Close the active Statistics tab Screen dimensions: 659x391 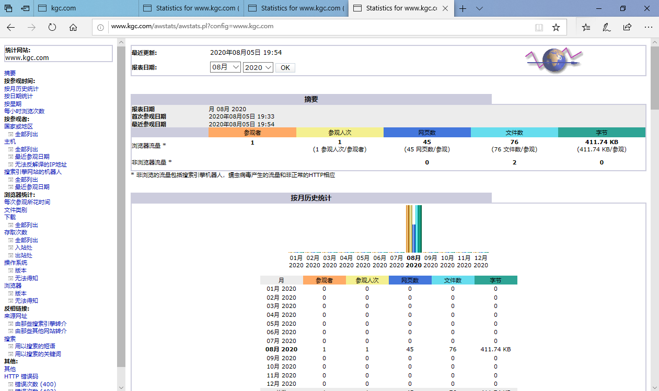(445, 8)
